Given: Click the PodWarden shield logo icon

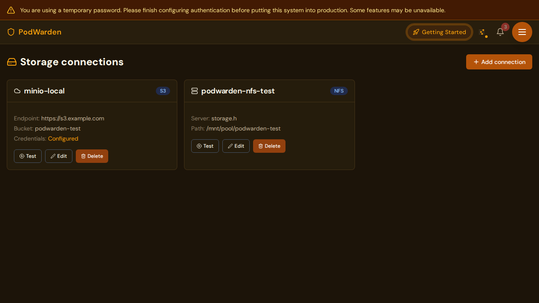Looking at the screenshot, I should (x=11, y=32).
